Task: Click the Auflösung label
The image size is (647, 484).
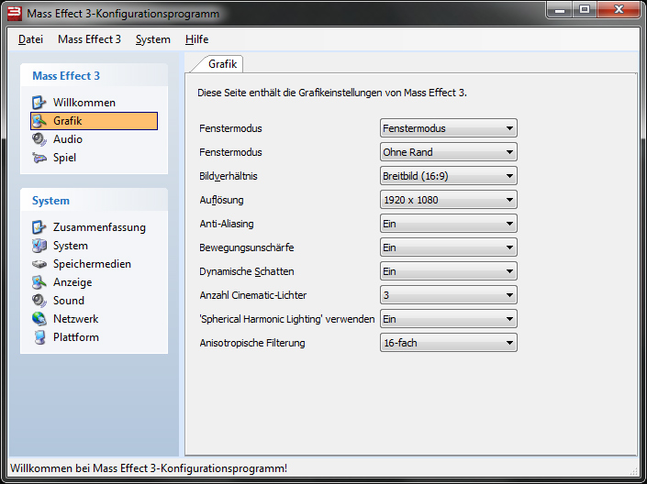Action: 221,200
